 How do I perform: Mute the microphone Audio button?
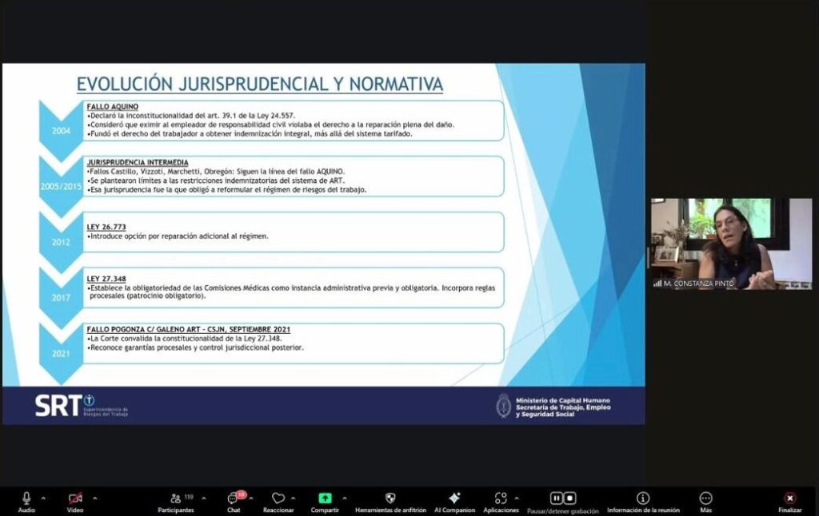click(26, 498)
